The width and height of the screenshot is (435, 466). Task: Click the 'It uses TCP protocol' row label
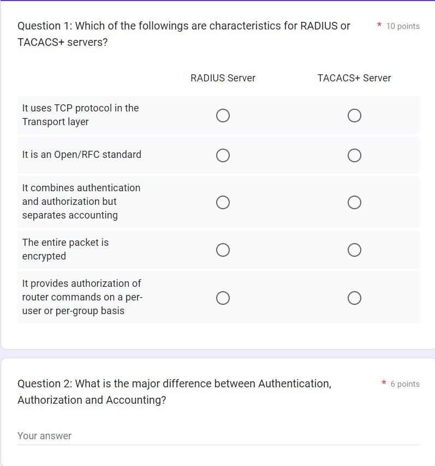pyautogui.click(x=80, y=115)
